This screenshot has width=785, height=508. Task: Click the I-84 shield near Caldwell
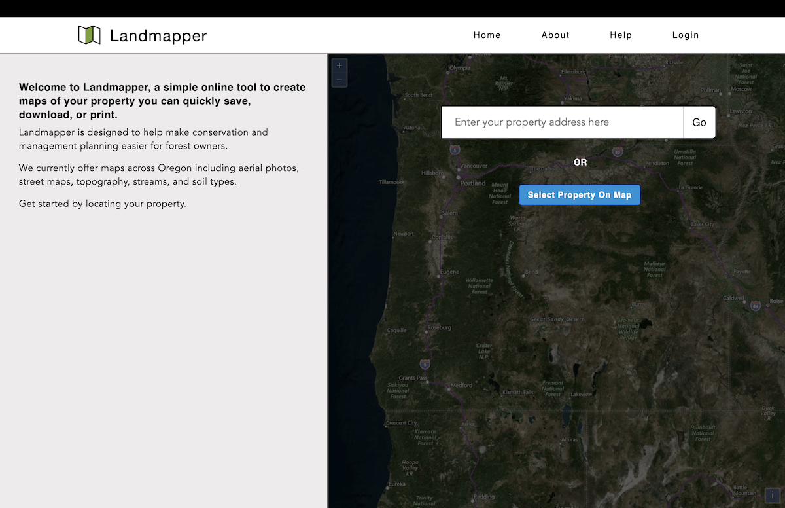tap(756, 305)
